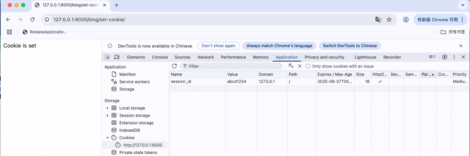Expand the Local storage tree node
The image size is (470, 156).
pyautogui.click(x=108, y=108)
